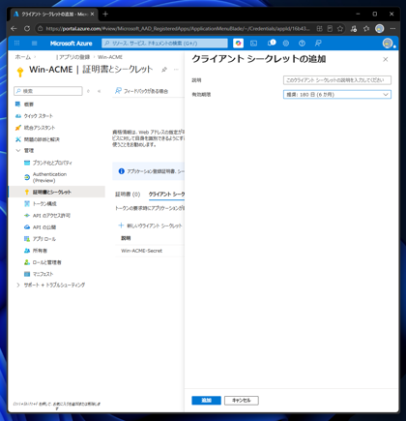Click the blue info icon in the notice bar
The image size is (406, 421).
click(x=122, y=171)
